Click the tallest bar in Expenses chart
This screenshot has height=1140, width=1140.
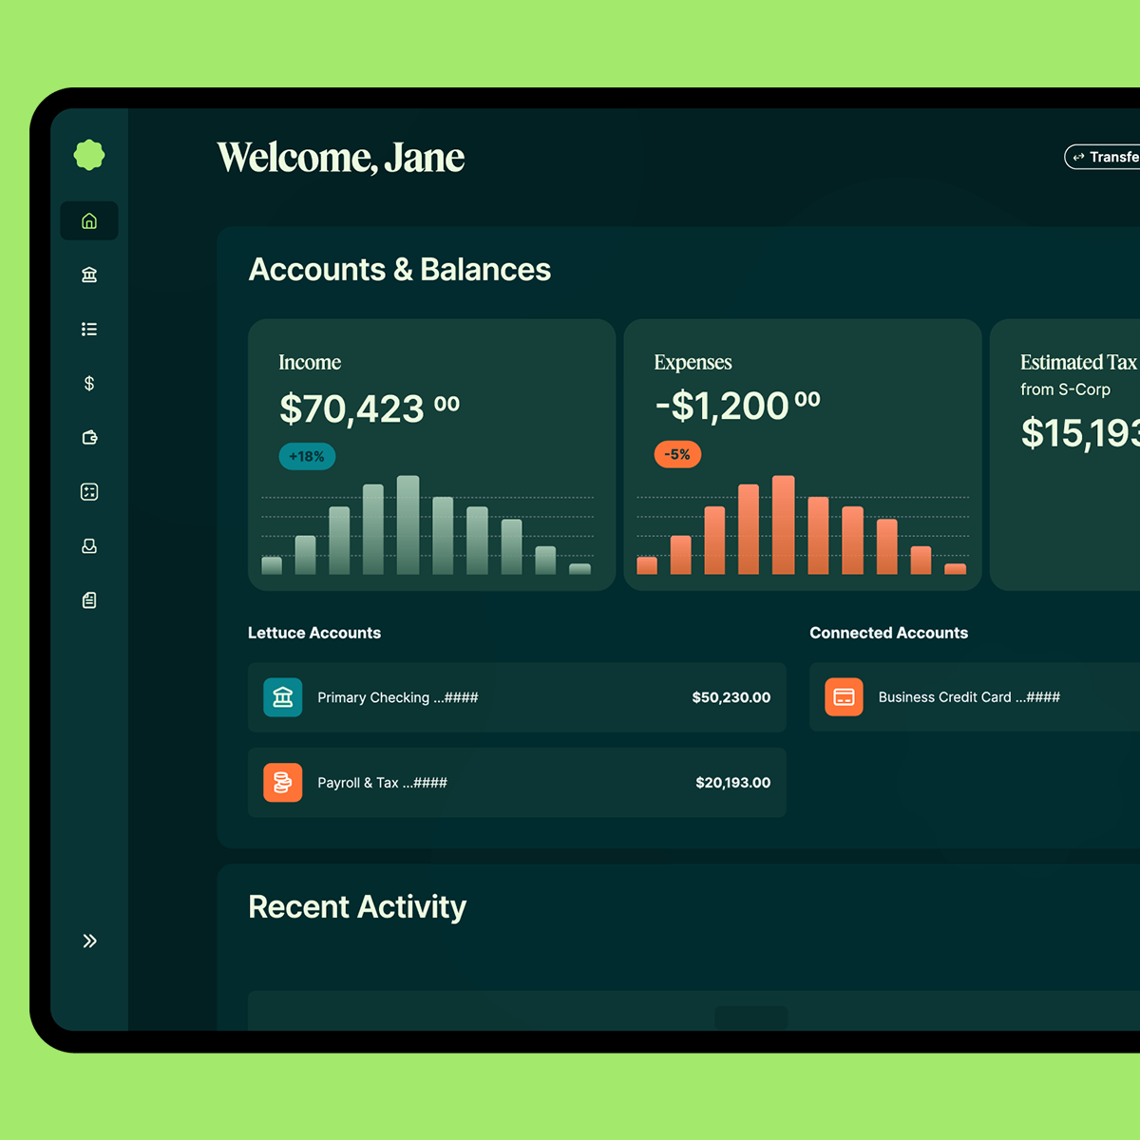pos(784,524)
